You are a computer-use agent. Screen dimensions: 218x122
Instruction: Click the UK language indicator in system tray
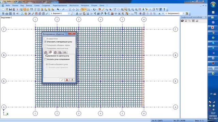pyautogui.click(x=211, y=94)
